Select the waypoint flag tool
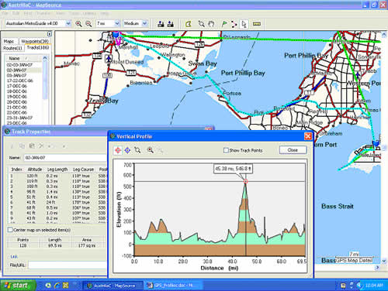The height and width of the screenshot is (291, 388). point(224,24)
